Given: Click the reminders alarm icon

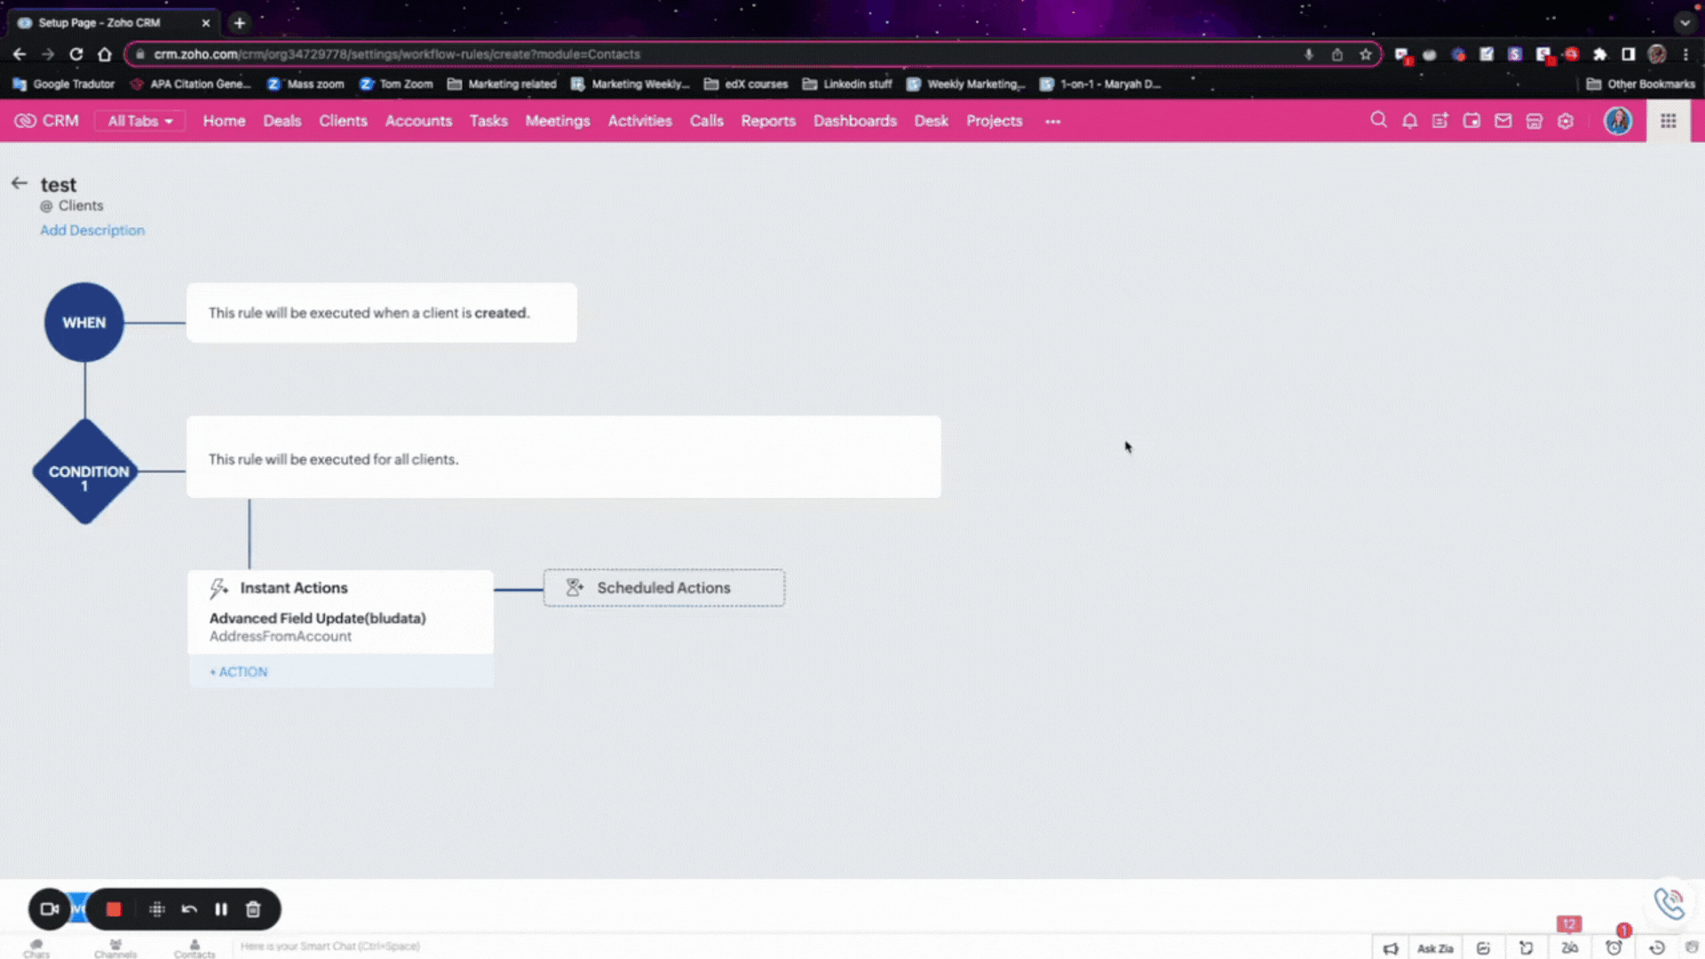Looking at the screenshot, I should coord(1614,947).
